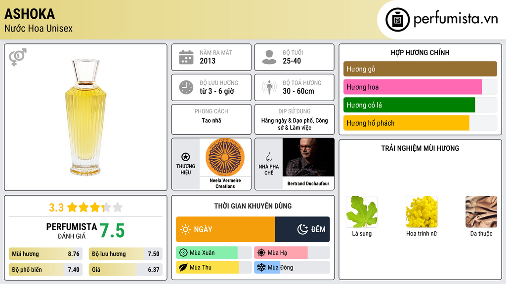This screenshot has width=506, height=284.
Task: Open the Neela Vermeire Creations brand logo
Action: (x=225, y=157)
